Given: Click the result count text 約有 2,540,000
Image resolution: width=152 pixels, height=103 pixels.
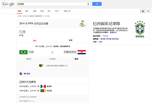Looking at the screenshot, I should (34, 16).
